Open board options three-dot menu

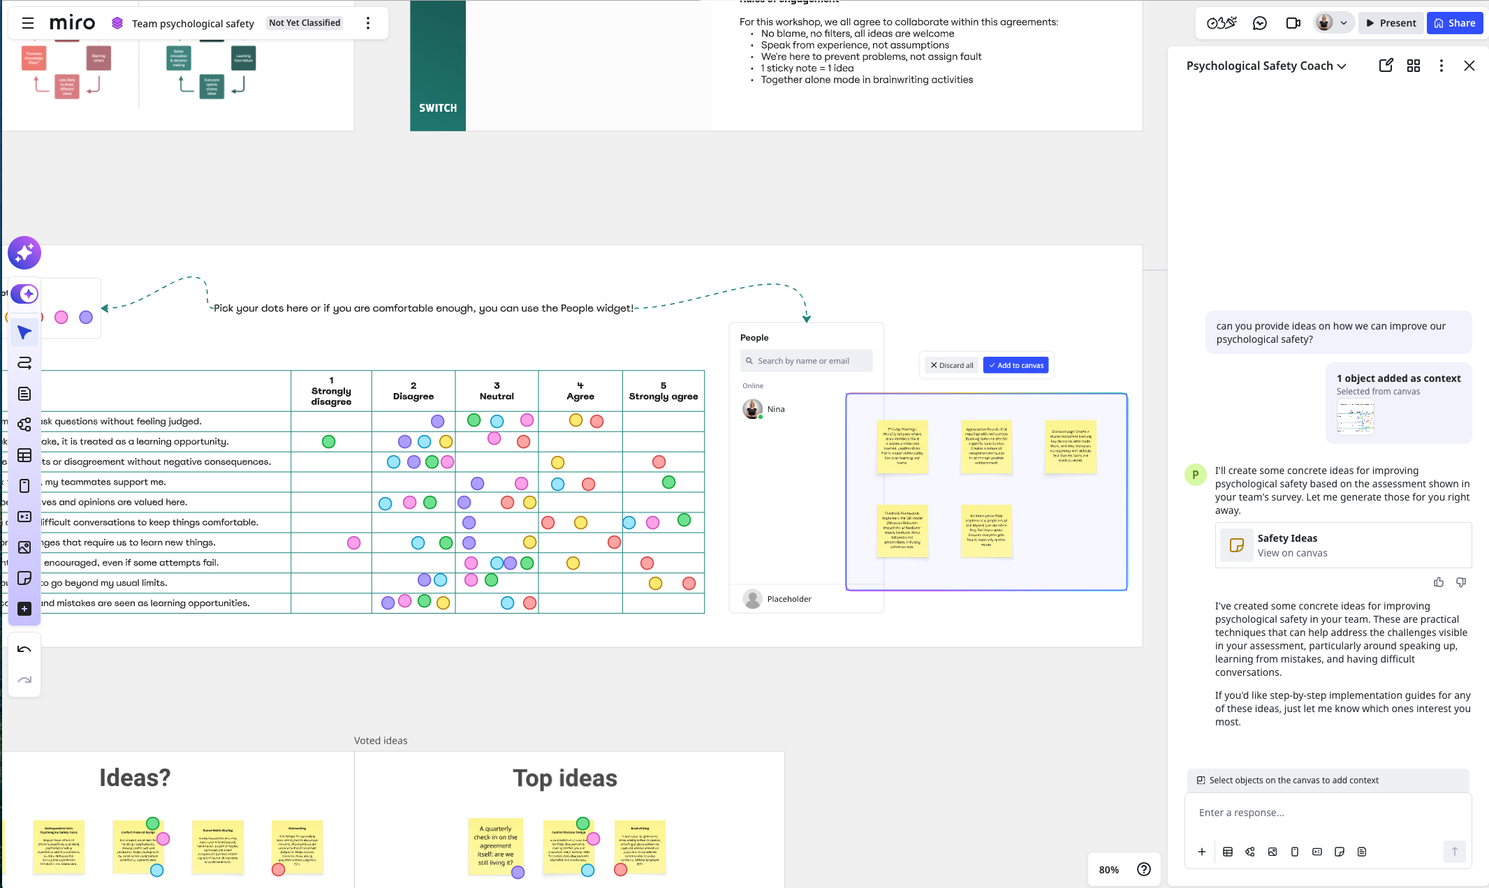pos(368,23)
